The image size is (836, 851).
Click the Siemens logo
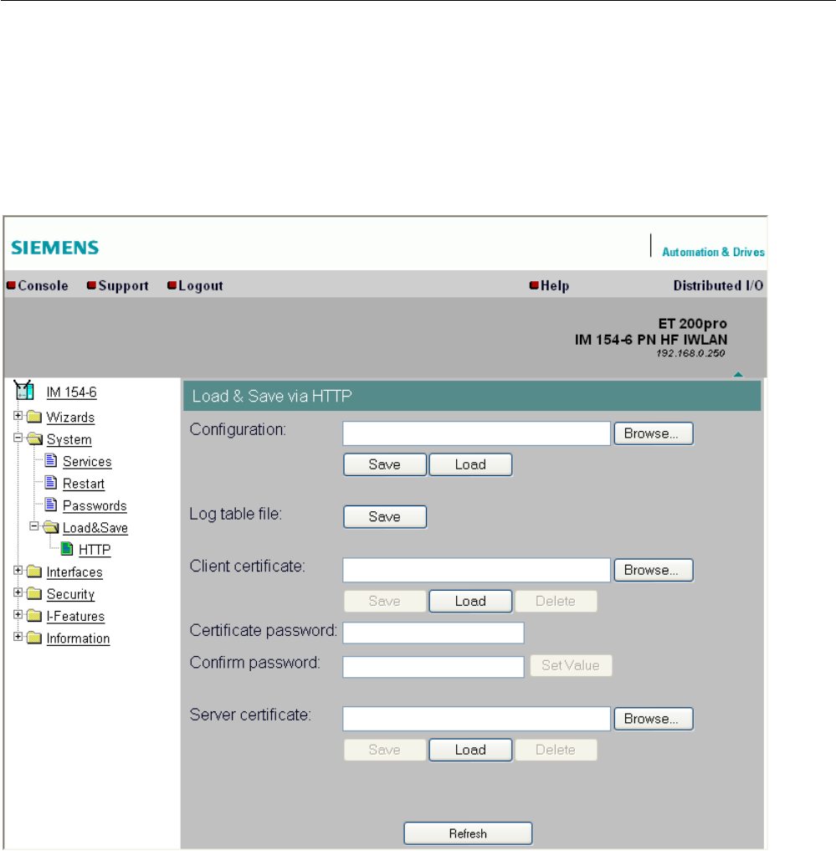55,248
